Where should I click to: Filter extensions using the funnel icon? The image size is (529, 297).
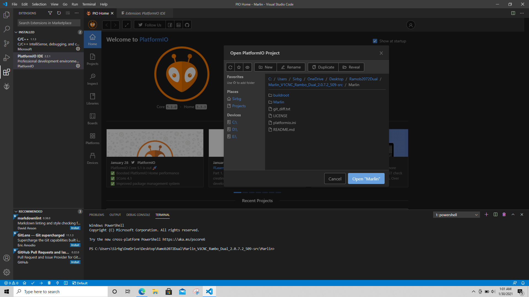coord(50,13)
